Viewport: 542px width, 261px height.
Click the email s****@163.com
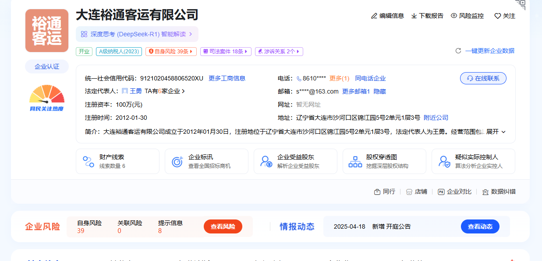[318, 91]
